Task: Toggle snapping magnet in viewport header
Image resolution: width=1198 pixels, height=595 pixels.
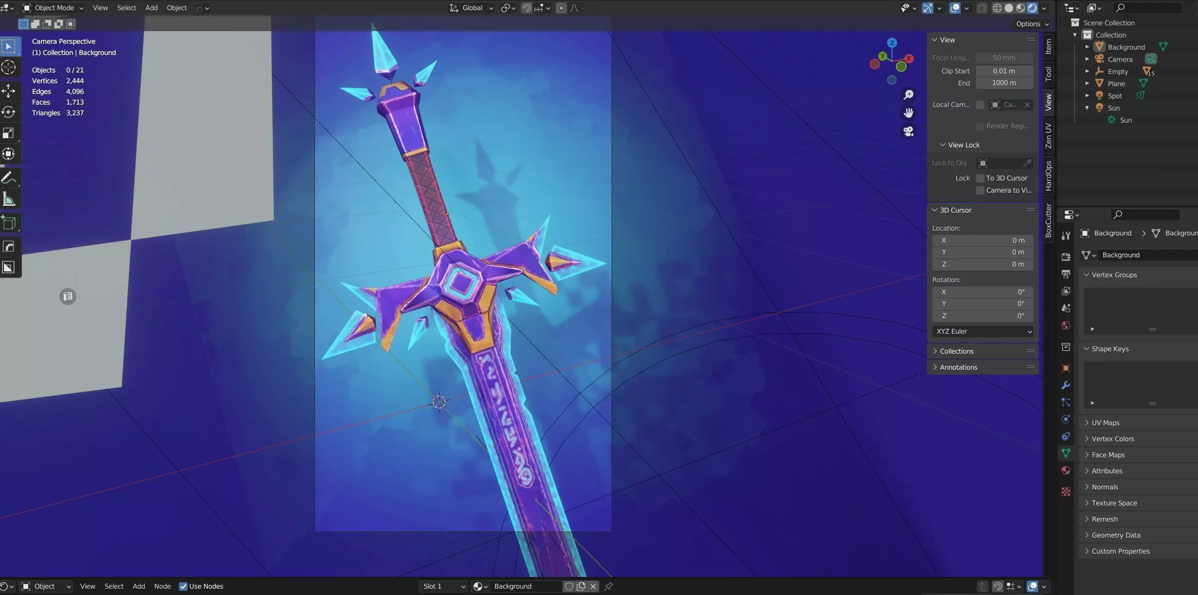Action: [x=526, y=8]
